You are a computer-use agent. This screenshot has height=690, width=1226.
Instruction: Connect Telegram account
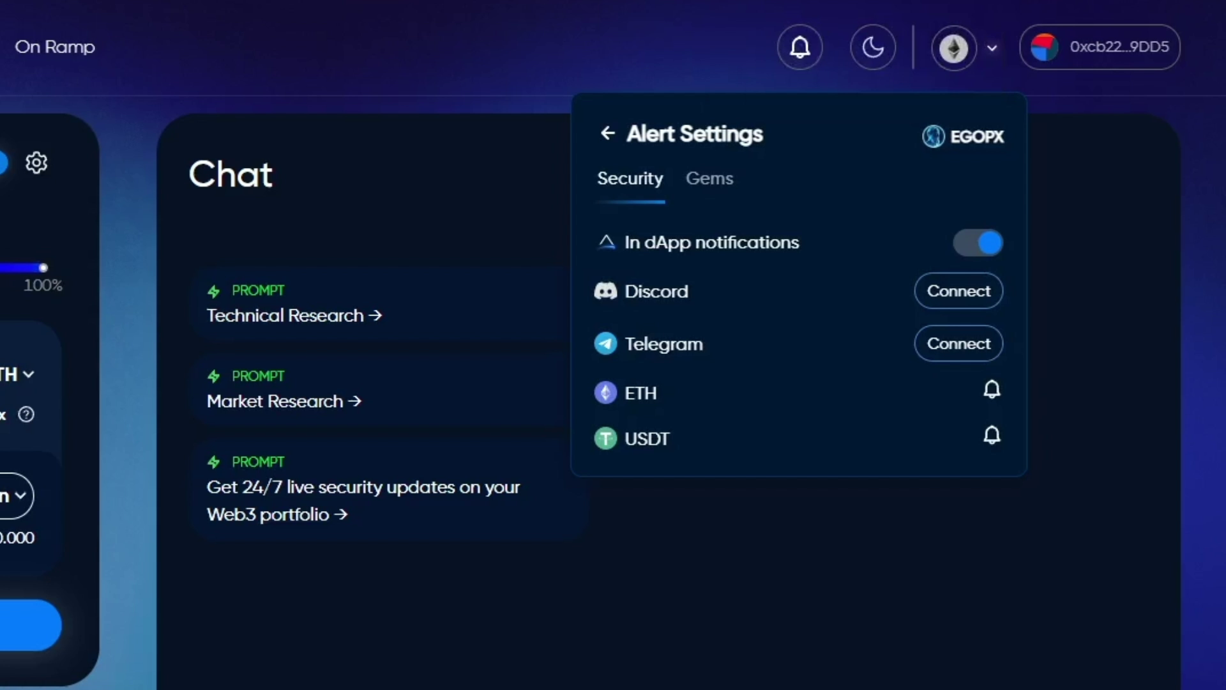[958, 344]
